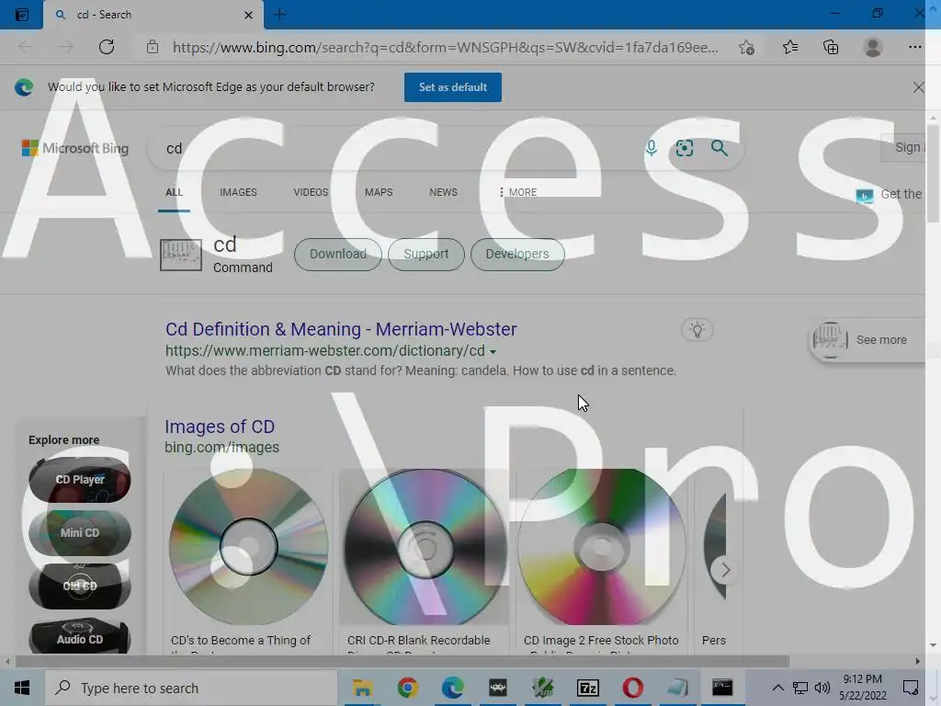Start voice search with microphone icon
The width and height of the screenshot is (941, 706).
point(652,148)
